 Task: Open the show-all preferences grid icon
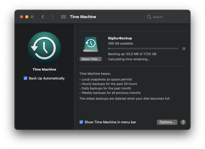point(64,17)
